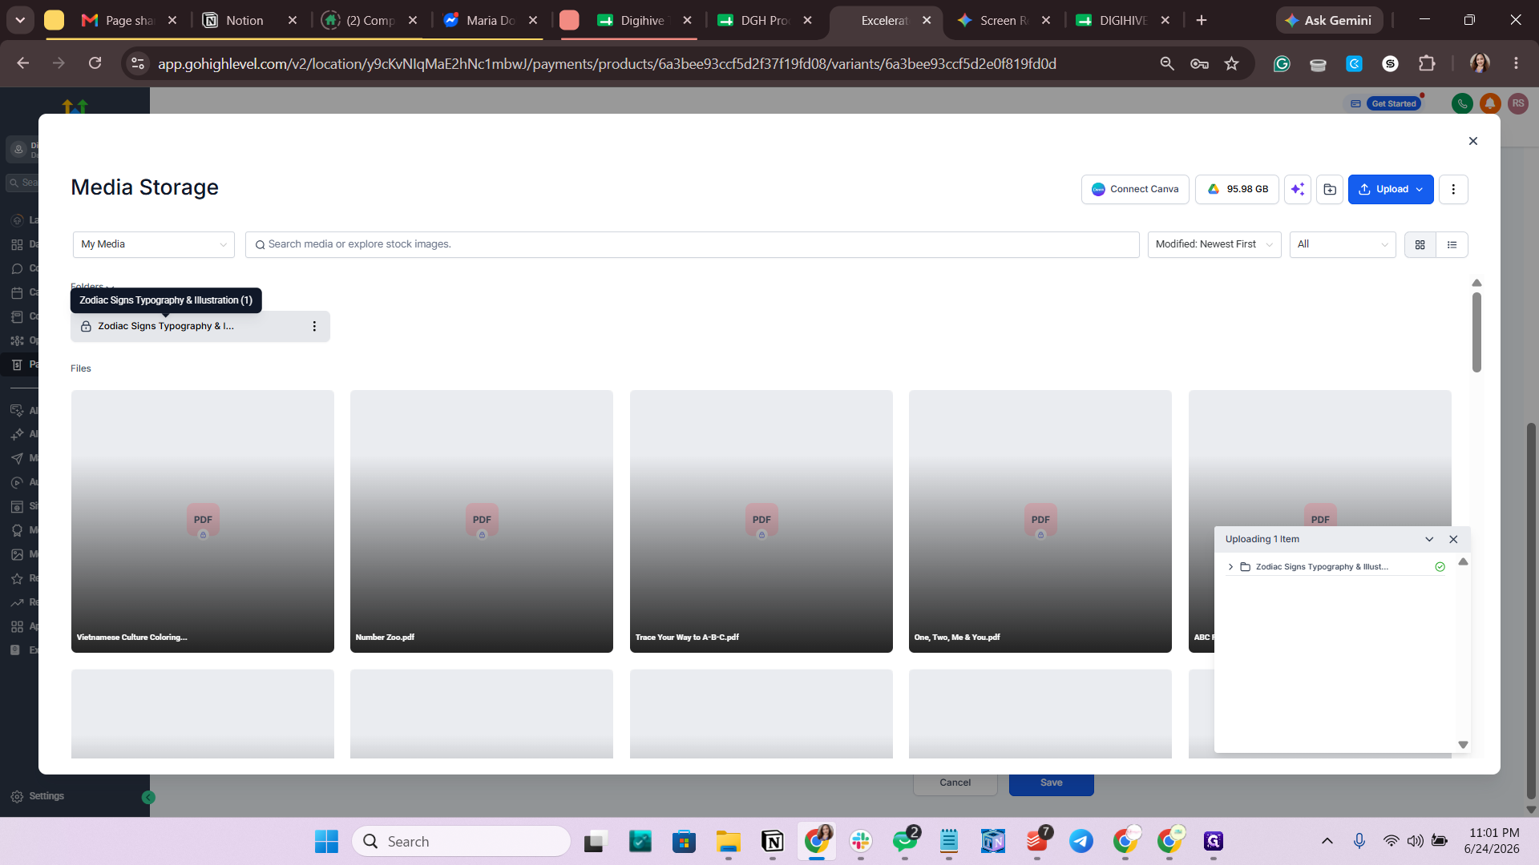Expand the My Media dropdown

154,244
